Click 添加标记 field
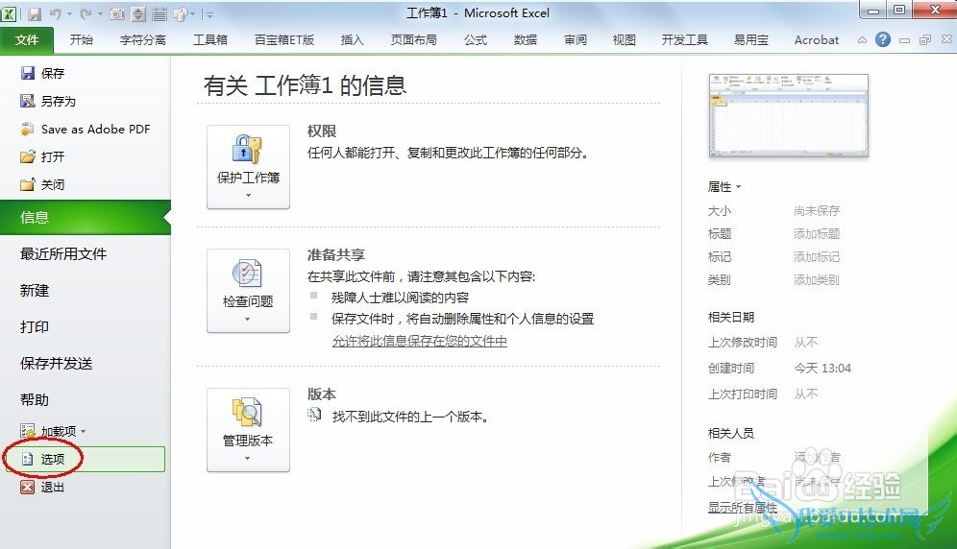Viewport: 957px width, 549px height. click(x=817, y=257)
